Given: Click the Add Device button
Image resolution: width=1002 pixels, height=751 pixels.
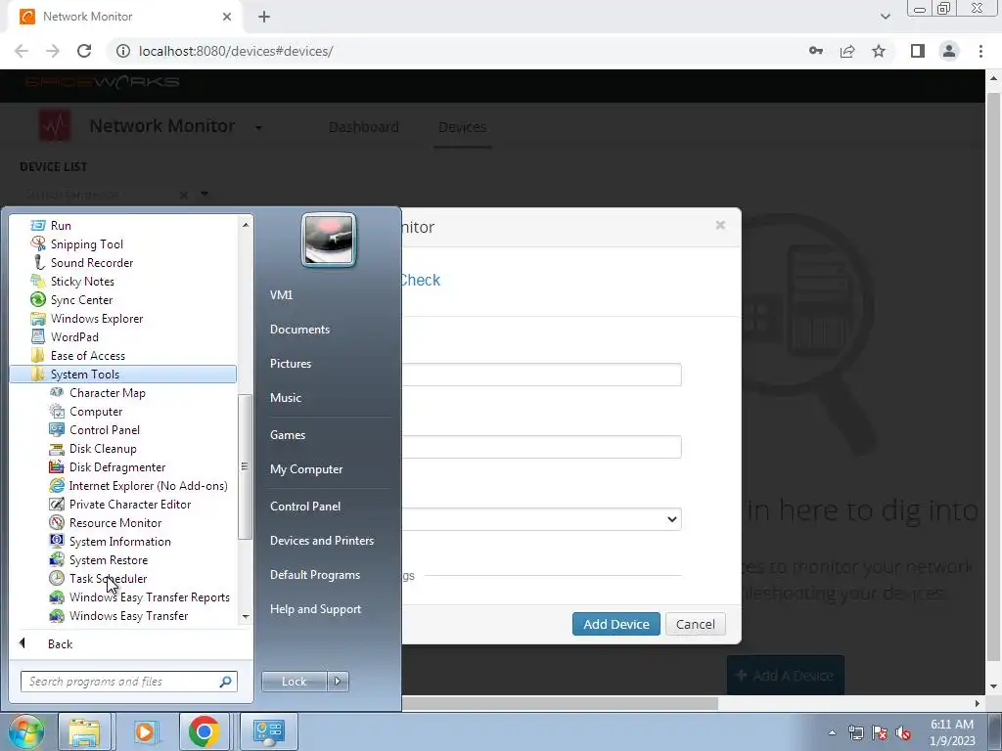Looking at the screenshot, I should click(x=616, y=624).
